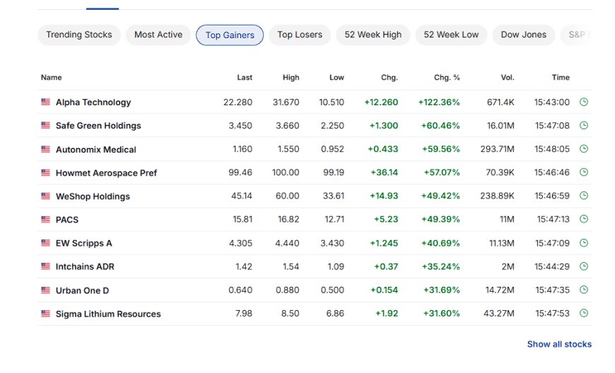Click the Chg. column header
This screenshot has width=615, height=373.
pyautogui.click(x=389, y=78)
